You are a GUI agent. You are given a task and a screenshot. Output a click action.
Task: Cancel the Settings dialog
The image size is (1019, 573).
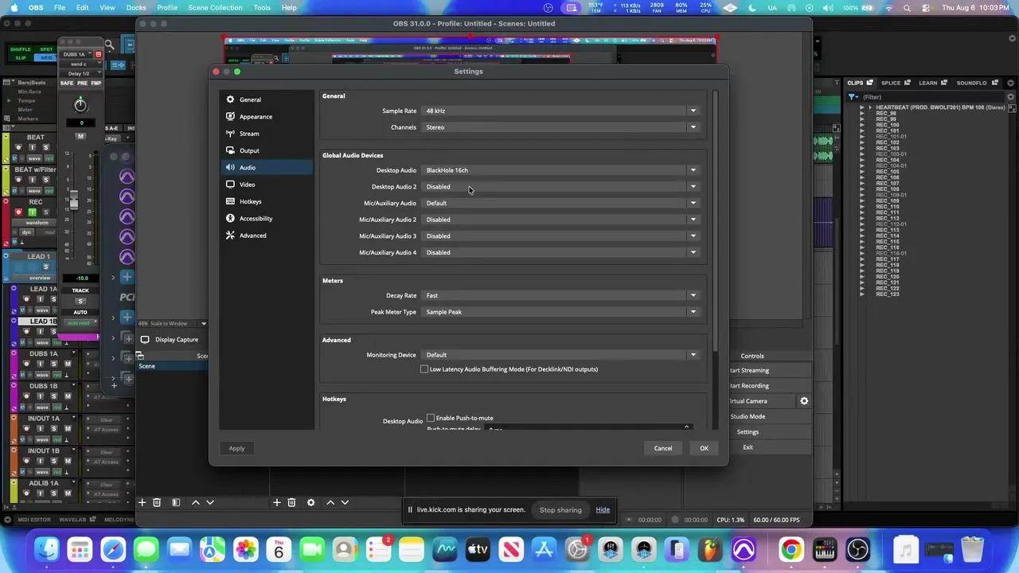coord(663,448)
